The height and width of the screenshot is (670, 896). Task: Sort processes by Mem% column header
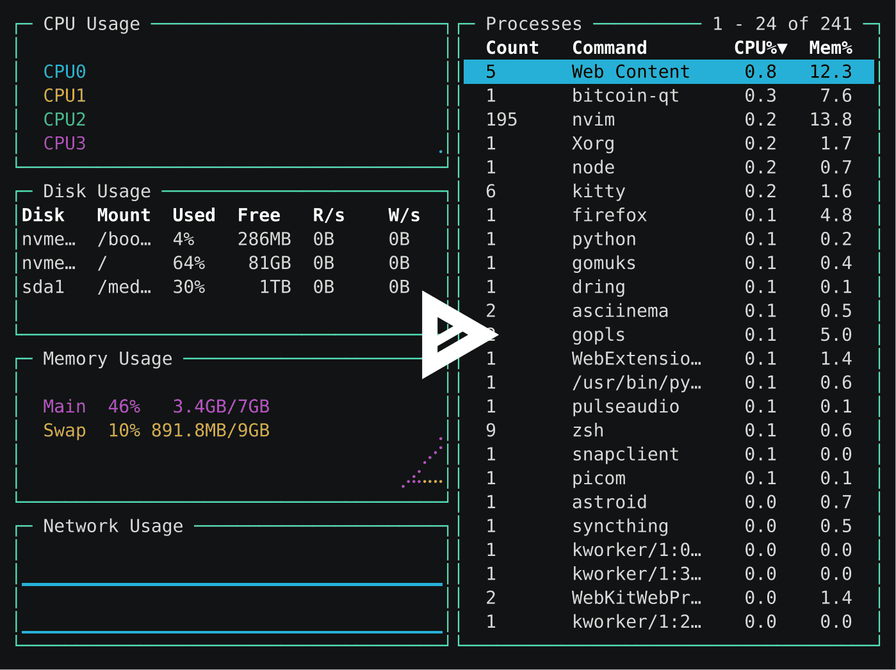pyautogui.click(x=830, y=48)
